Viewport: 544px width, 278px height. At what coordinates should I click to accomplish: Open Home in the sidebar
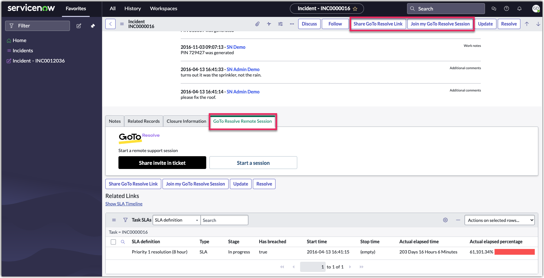pyautogui.click(x=19, y=40)
